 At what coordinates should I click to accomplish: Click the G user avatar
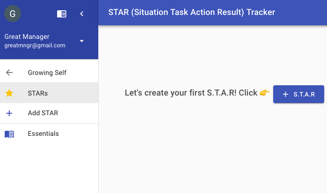click(x=13, y=14)
